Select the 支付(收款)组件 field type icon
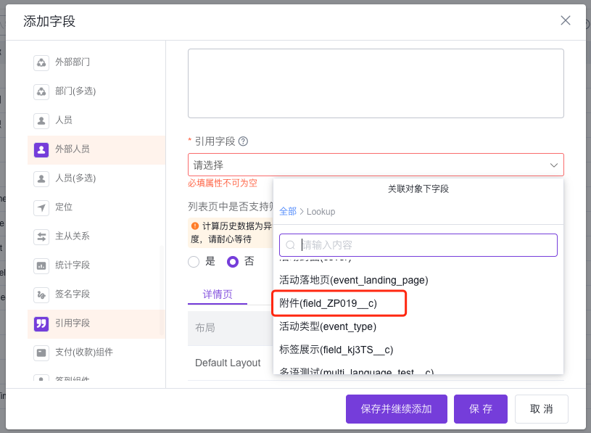The width and height of the screenshot is (591, 433). 41,352
